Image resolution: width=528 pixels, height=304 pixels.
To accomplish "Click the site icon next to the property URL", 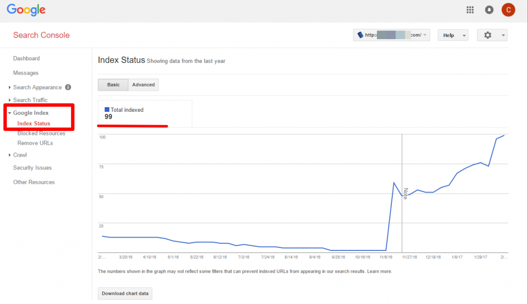I will [360, 35].
